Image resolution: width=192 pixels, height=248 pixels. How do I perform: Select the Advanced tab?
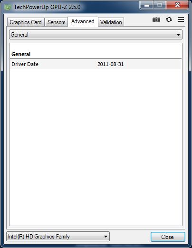click(83, 21)
